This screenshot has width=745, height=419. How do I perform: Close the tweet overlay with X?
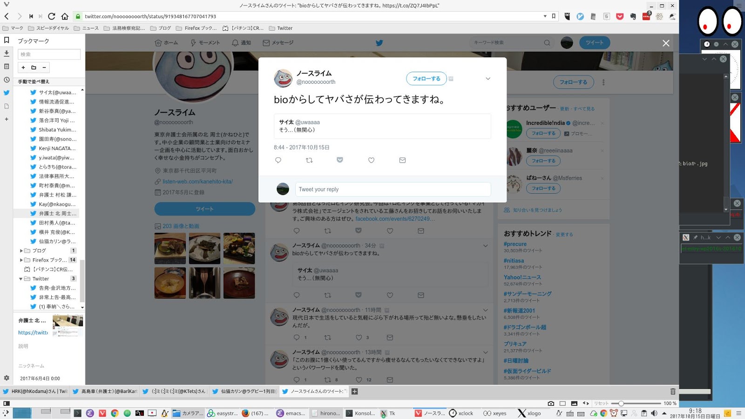666,43
